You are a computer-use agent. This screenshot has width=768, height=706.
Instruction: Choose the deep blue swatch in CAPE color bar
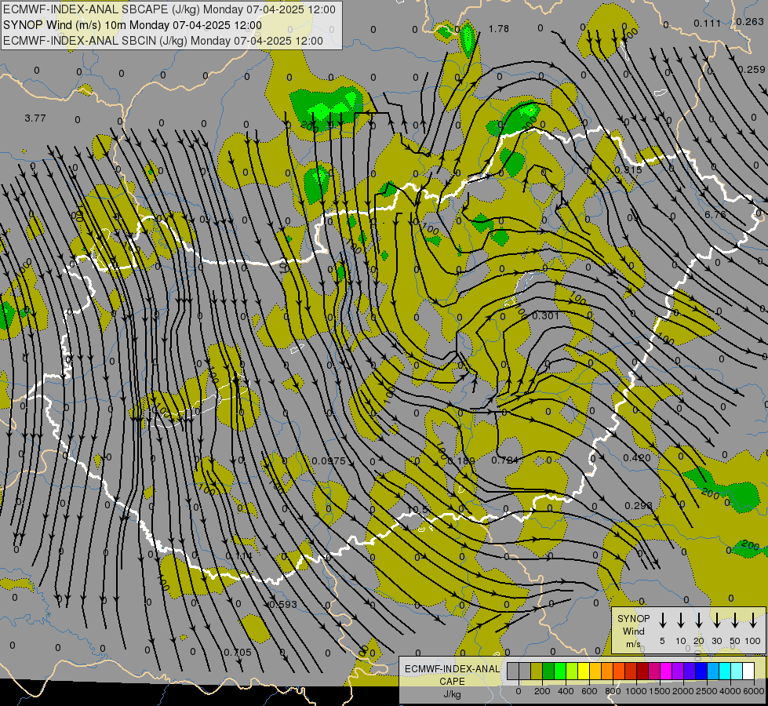coord(701,671)
